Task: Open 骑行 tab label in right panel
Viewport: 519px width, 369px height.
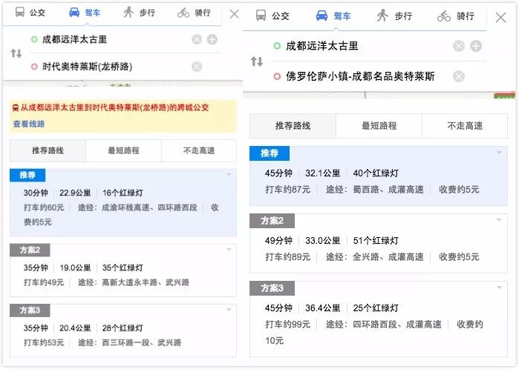Action: (x=466, y=16)
